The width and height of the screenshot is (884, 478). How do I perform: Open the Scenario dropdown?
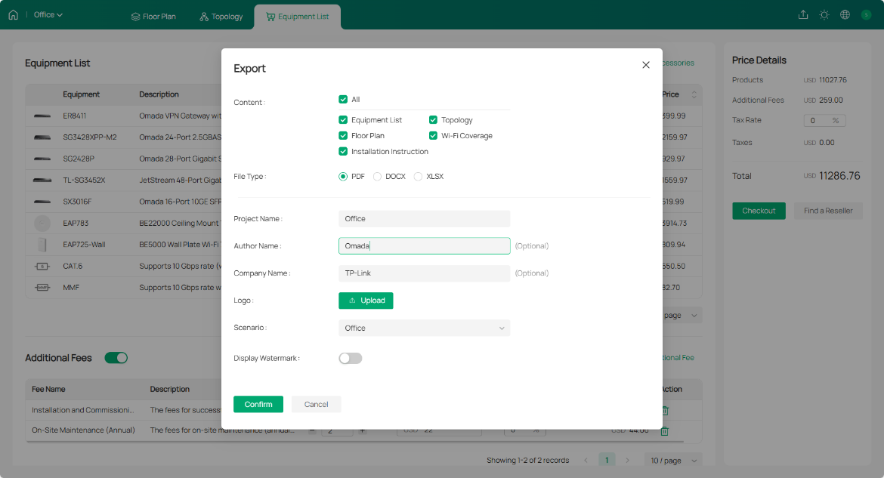424,328
